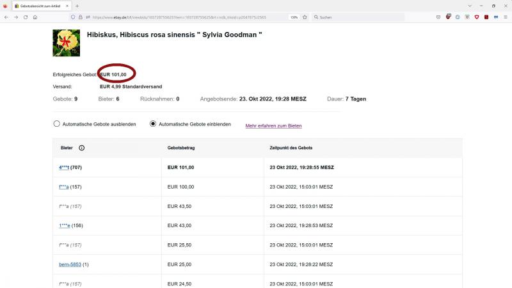Go to the browser home page

click(x=35, y=17)
